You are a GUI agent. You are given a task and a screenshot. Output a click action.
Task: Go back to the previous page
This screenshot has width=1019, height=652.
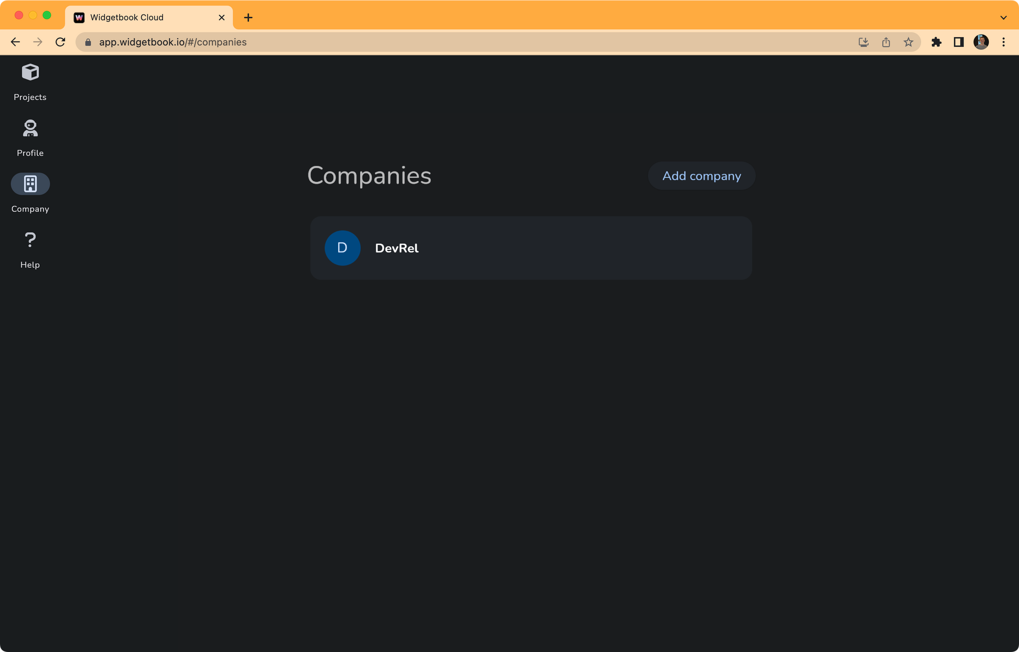point(15,42)
